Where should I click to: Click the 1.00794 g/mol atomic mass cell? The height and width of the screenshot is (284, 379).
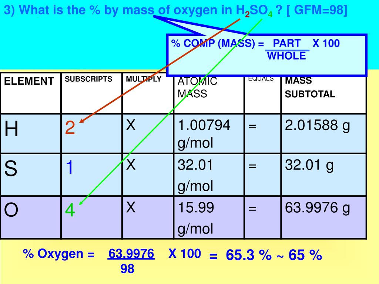point(209,133)
